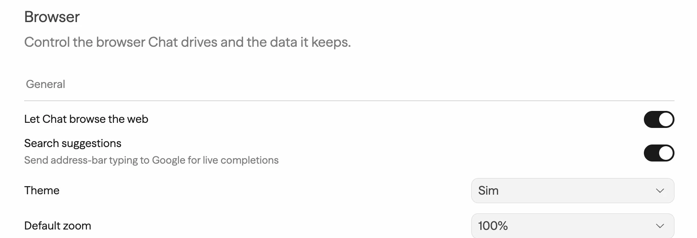Screen dimensions: 697x238
Task: Click the Search suggestions label
Action: (73, 143)
